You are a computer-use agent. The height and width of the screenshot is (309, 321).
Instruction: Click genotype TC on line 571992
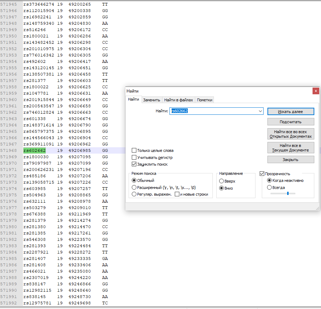(x=105, y=303)
